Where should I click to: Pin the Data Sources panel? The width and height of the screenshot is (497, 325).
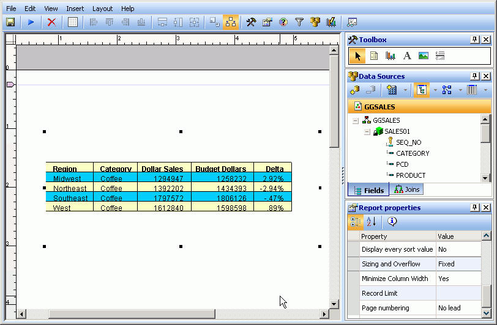coord(474,76)
